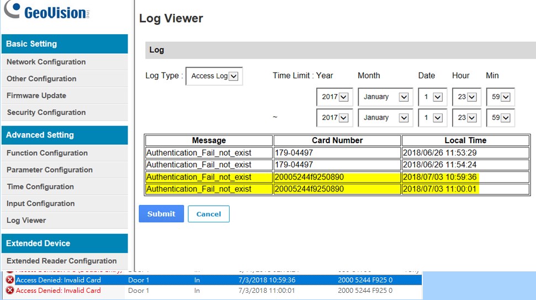Open start Min dropdown in first row
Screen dimensions: 536x300
pyautogui.click(x=501, y=97)
